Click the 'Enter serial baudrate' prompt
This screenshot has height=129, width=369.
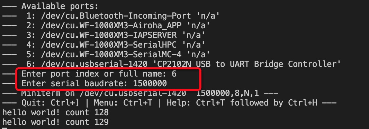click(75, 83)
